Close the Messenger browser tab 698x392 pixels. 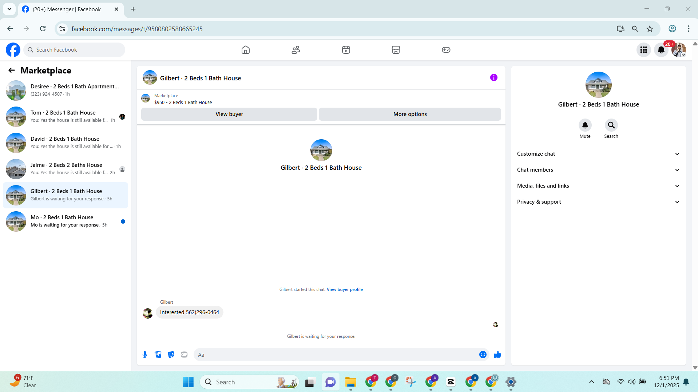116,9
